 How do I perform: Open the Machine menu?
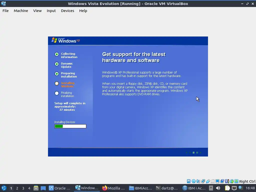(x=21, y=11)
